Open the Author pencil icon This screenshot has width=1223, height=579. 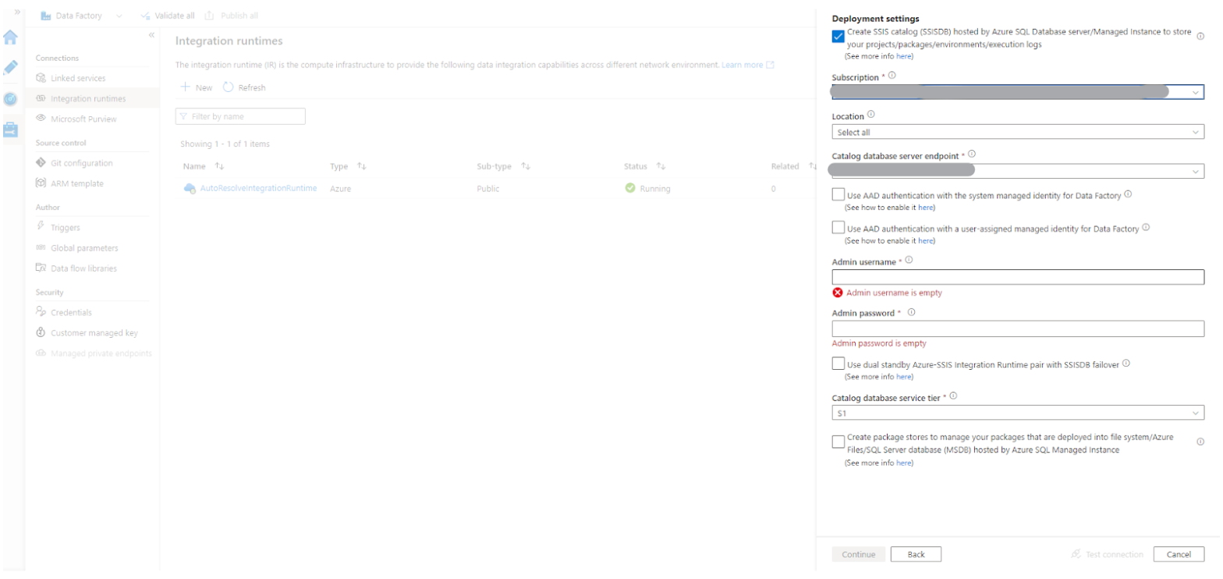(11, 68)
